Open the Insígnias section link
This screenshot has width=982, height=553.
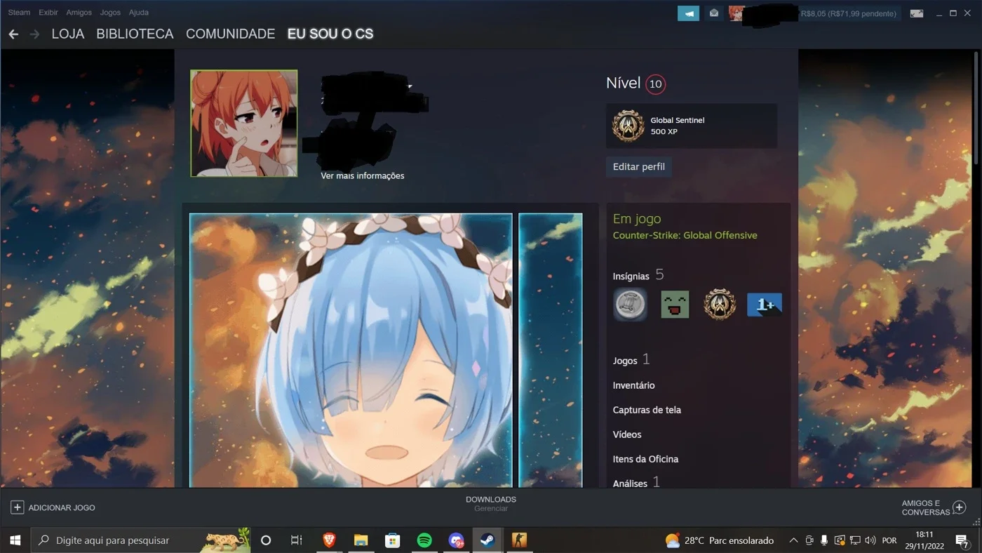pyautogui.click(x=631, y=276)
